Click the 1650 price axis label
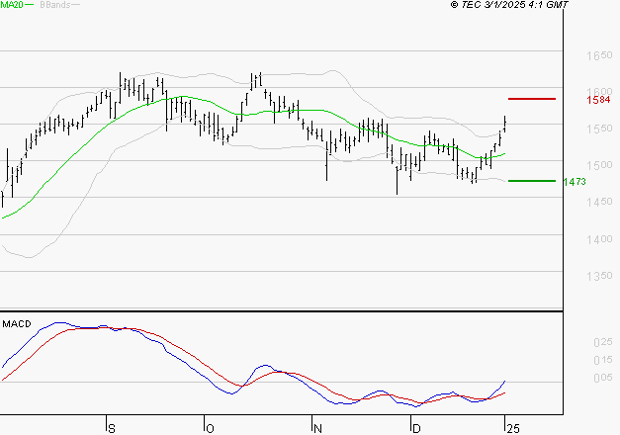The image size is (620, 435). click(x=599, y=55)
